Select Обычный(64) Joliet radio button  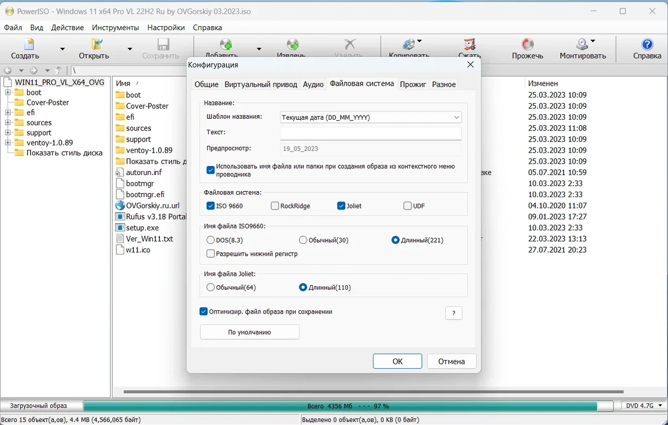point(210,287)
